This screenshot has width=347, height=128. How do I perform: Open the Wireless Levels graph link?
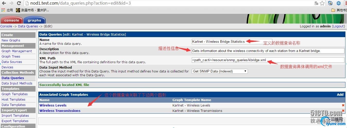point(53,105)
